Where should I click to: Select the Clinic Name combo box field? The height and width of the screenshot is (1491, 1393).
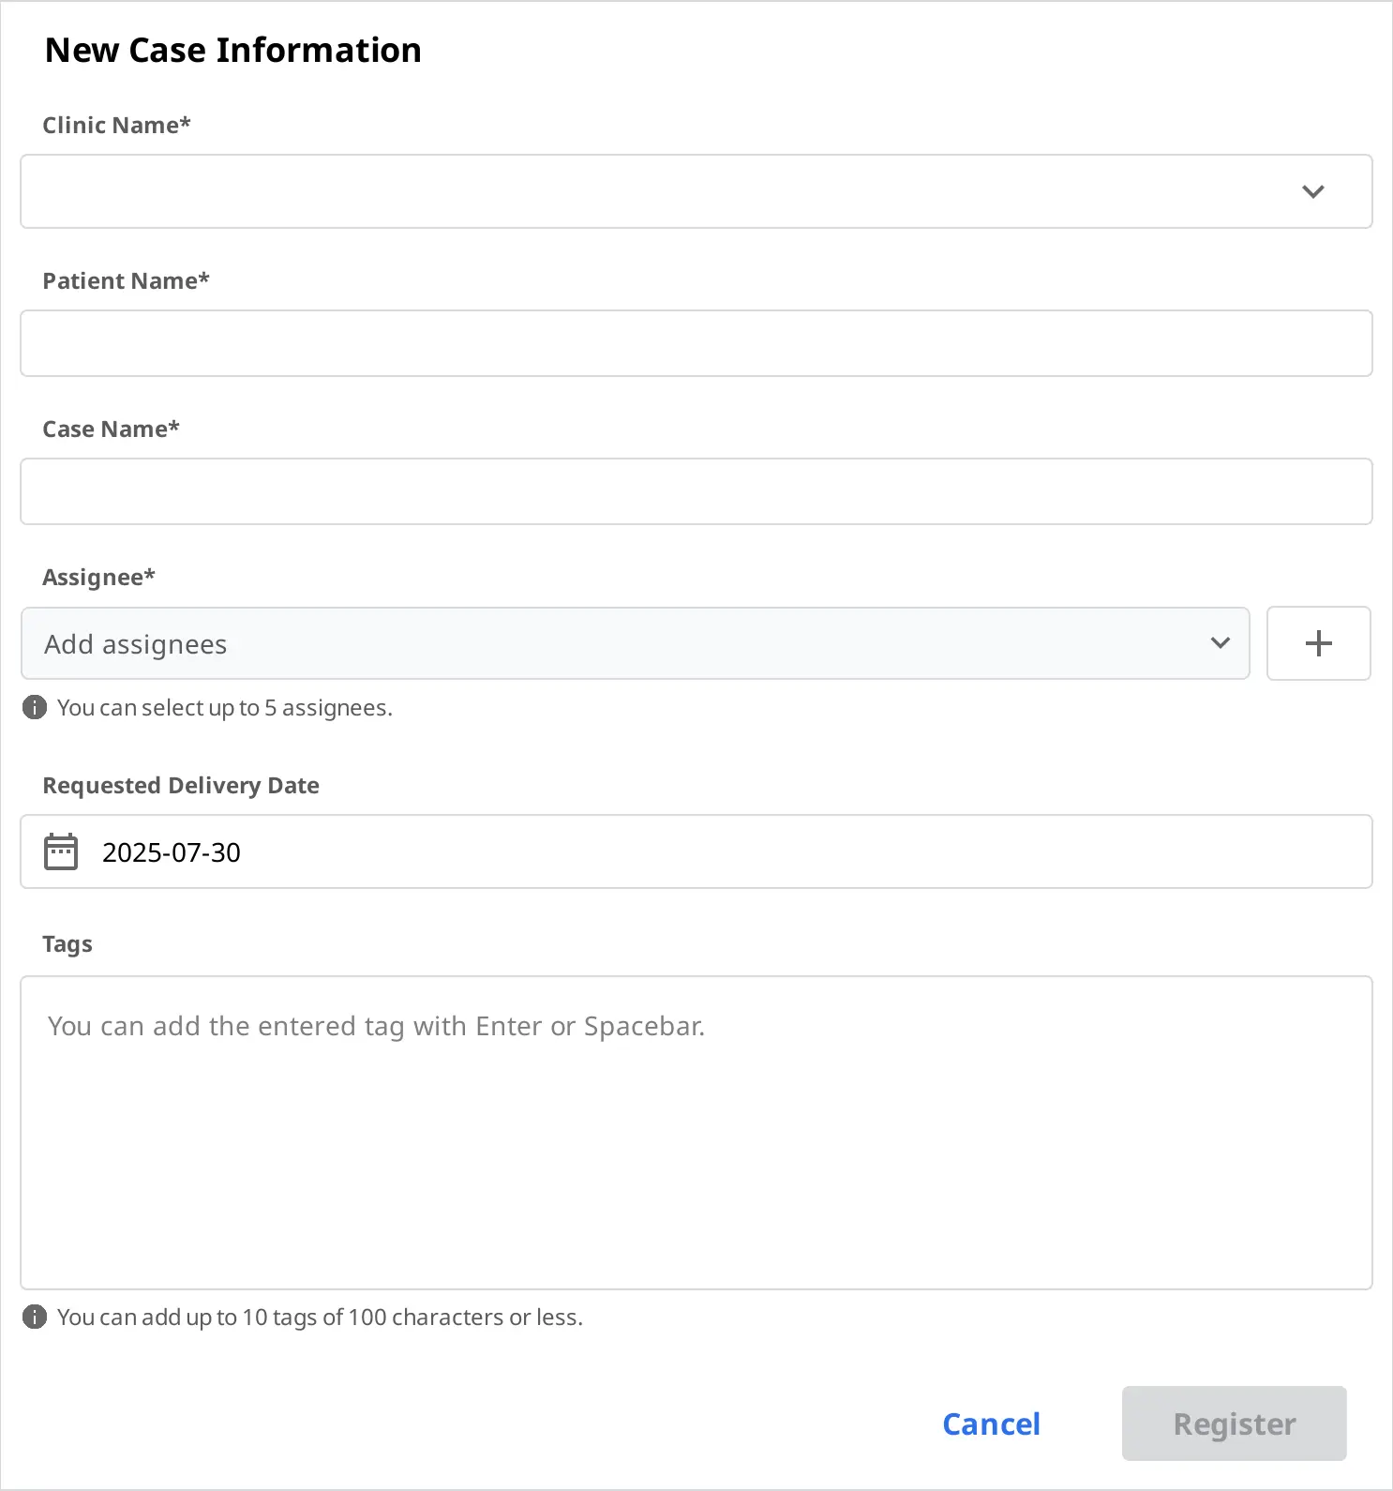click(656, 191)
